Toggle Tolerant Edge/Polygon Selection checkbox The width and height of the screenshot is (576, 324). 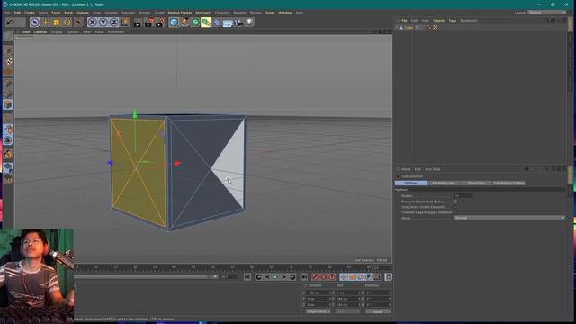click(455, 212)
